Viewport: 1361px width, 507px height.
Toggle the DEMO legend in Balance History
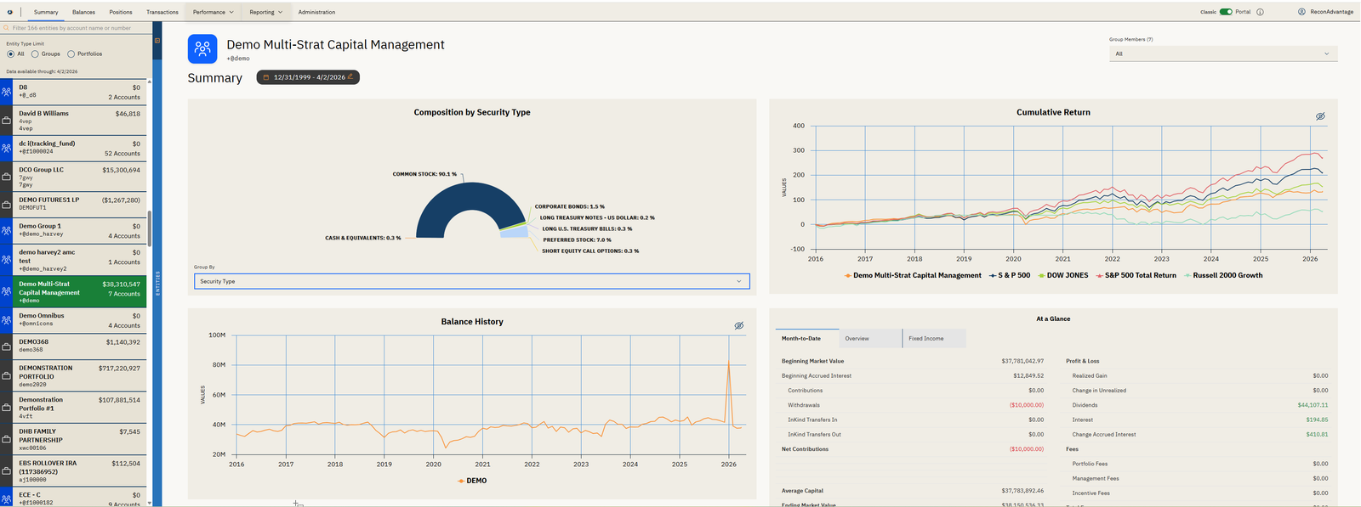472,481
